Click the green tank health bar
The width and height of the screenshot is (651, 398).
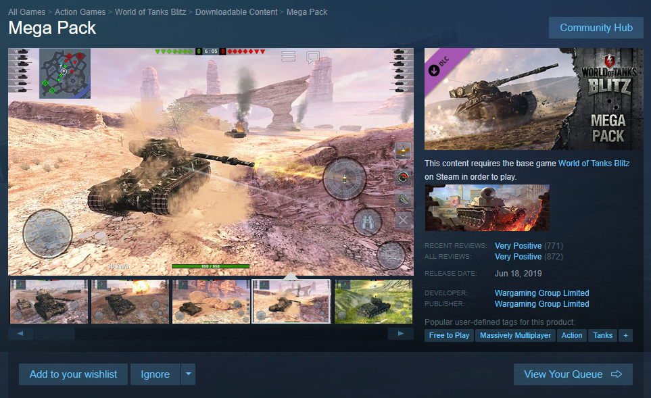[210, 266]
